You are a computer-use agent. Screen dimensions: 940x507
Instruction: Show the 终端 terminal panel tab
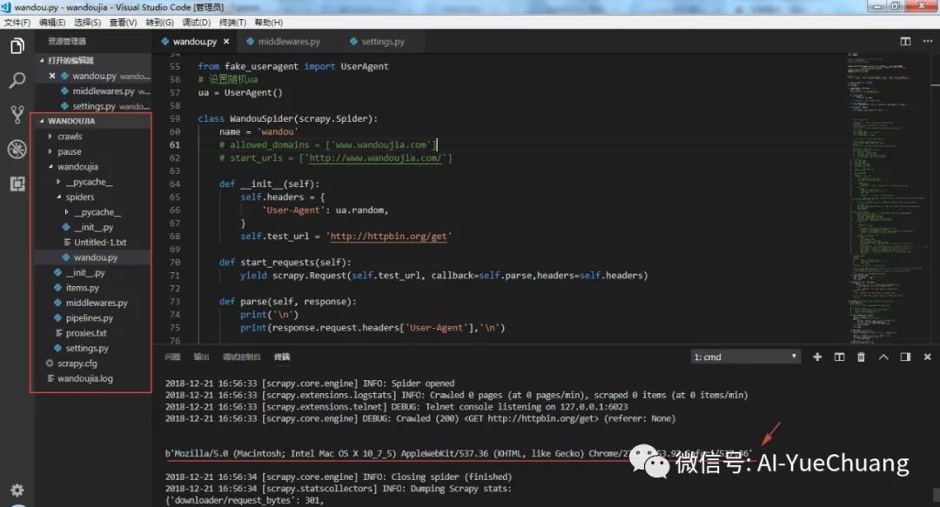[282, 357]
